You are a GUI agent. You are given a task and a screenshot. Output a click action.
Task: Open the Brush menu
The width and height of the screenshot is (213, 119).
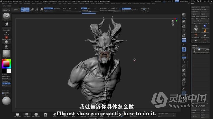coord(16,4)
